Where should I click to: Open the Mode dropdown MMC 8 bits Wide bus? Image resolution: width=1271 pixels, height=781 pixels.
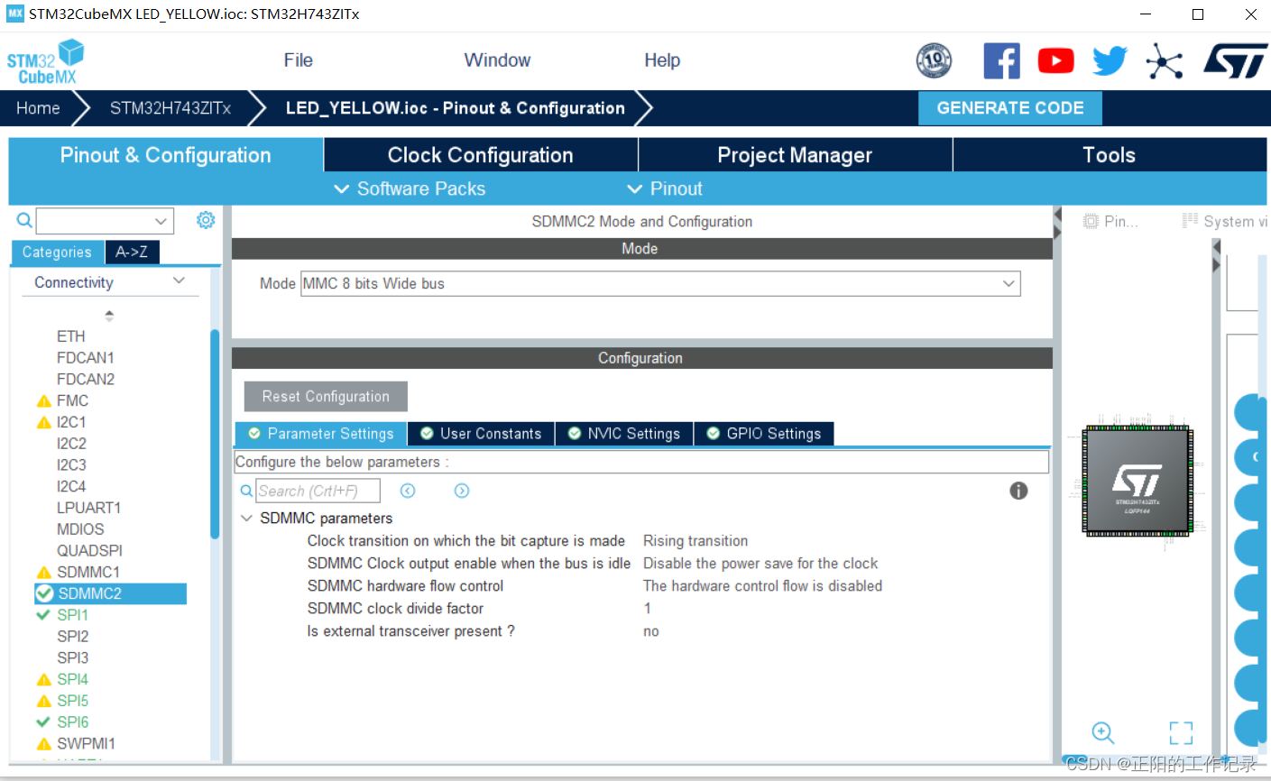(x=660, y=283)
